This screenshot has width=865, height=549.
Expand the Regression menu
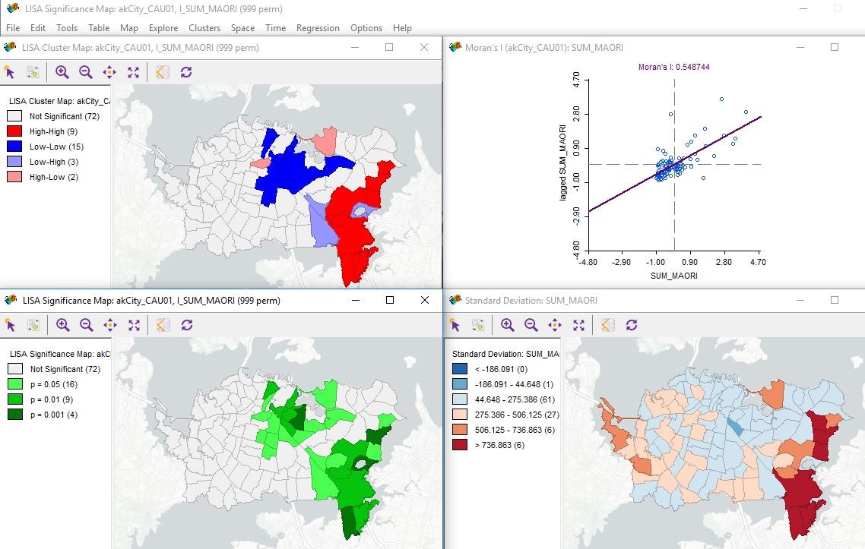coord(318,28)
